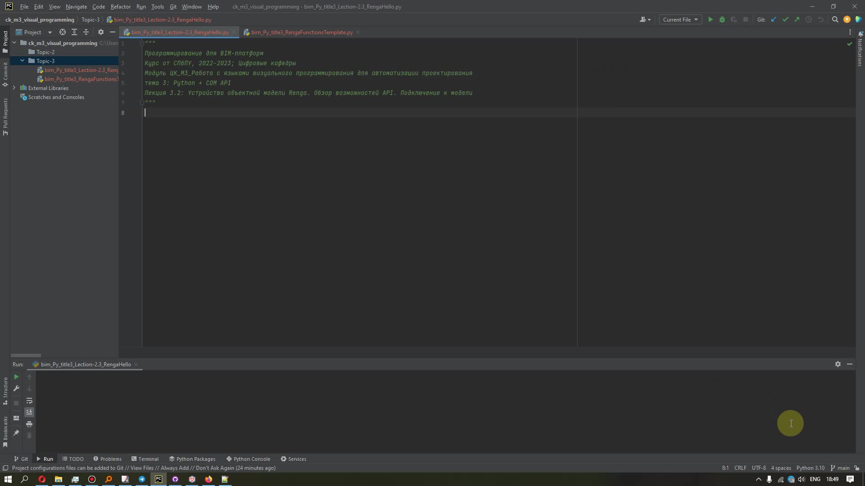Open line separator CRLF selector
865x486 pixels.
pos(740,468)
